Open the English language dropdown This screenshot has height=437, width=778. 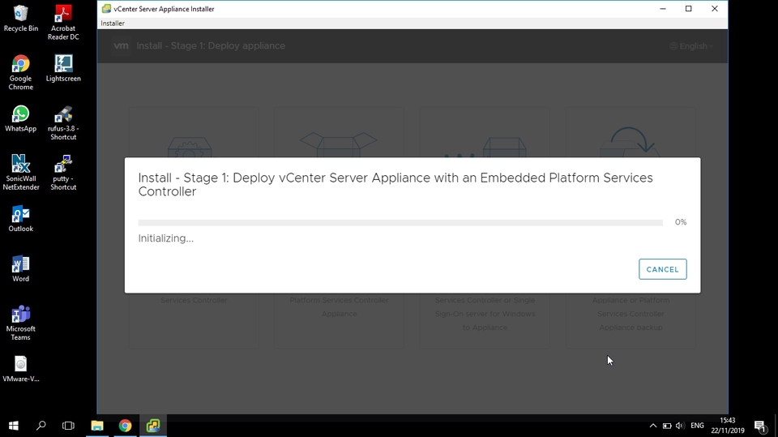tap(691, 46)
